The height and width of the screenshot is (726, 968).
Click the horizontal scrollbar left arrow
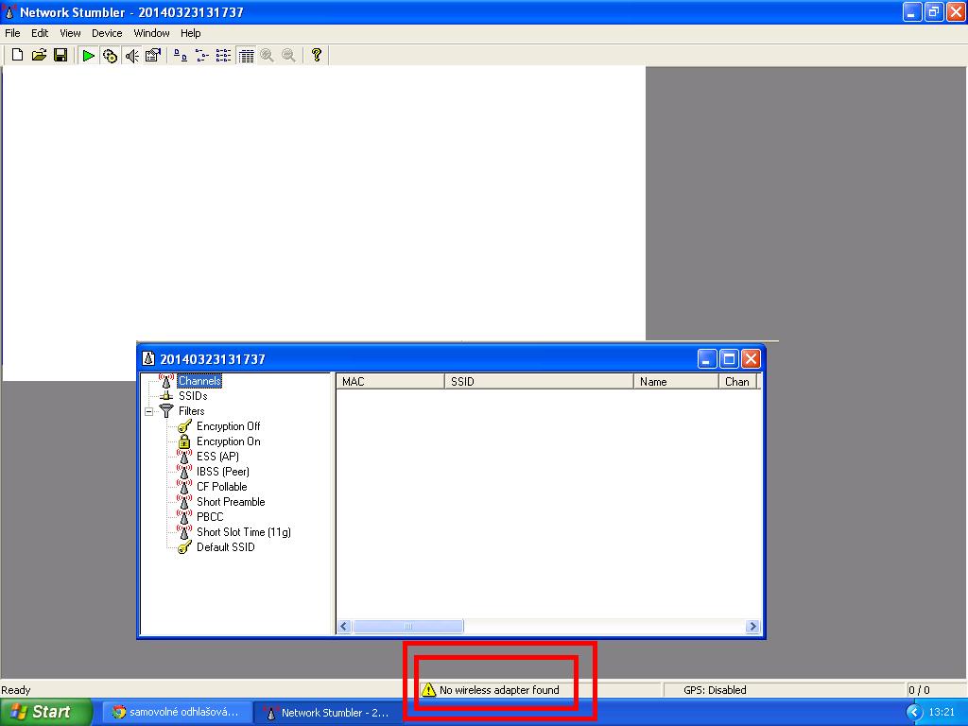point(344,627)
